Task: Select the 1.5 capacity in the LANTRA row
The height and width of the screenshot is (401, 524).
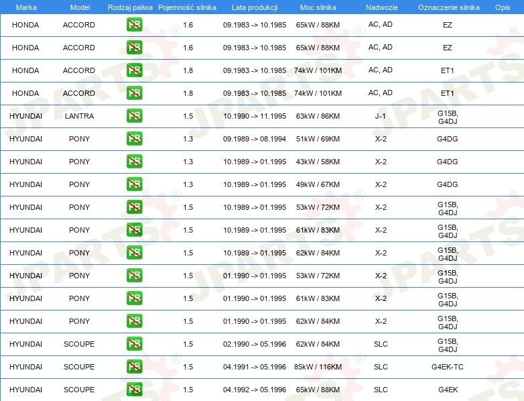Action: pyautogui.click(x=188, y=116)
